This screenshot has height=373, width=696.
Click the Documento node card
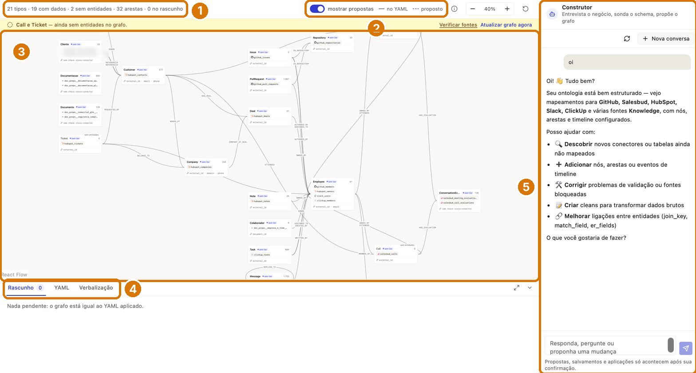[80, 115]
